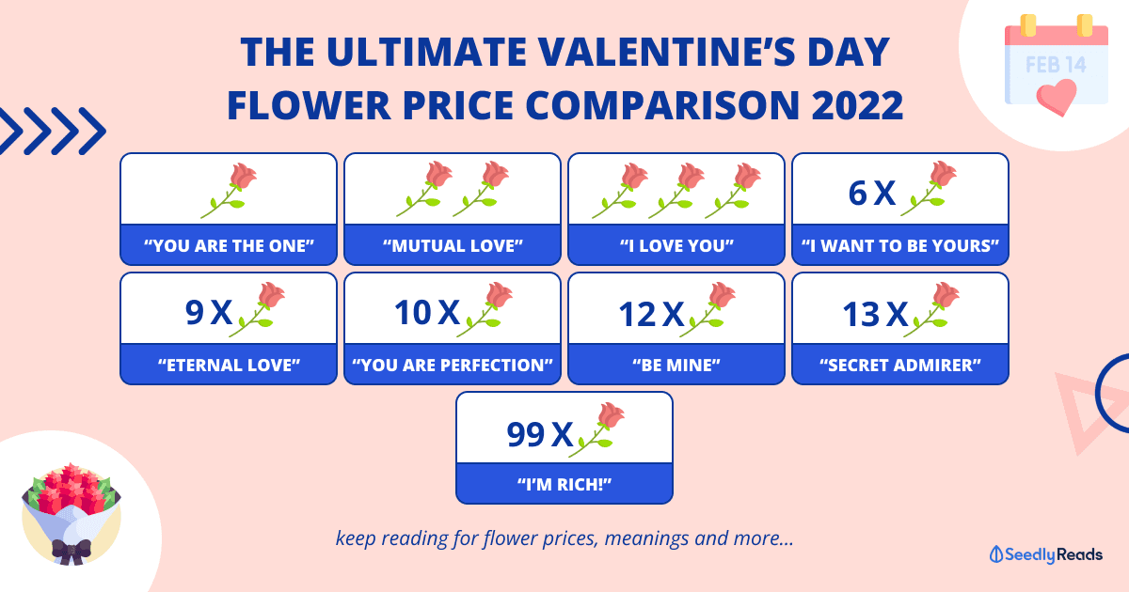
Task: Click the "I WANT TO BE YOURS" label
Action: pyautogui.click(x=900, y=246)
